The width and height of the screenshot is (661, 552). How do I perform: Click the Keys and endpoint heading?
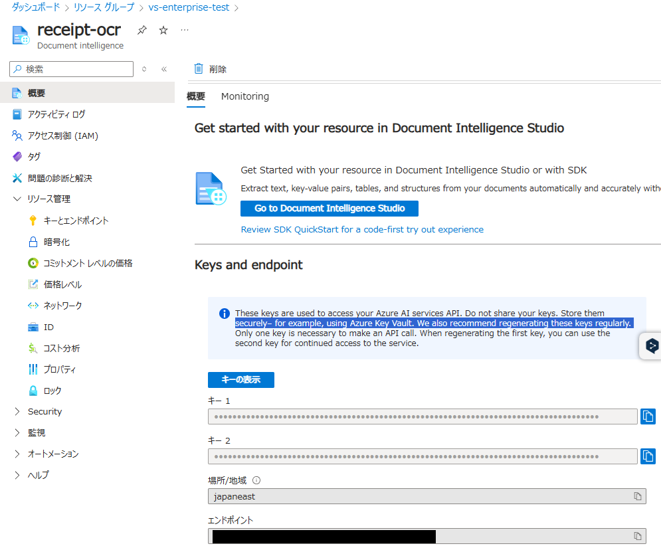coord(248,264)
